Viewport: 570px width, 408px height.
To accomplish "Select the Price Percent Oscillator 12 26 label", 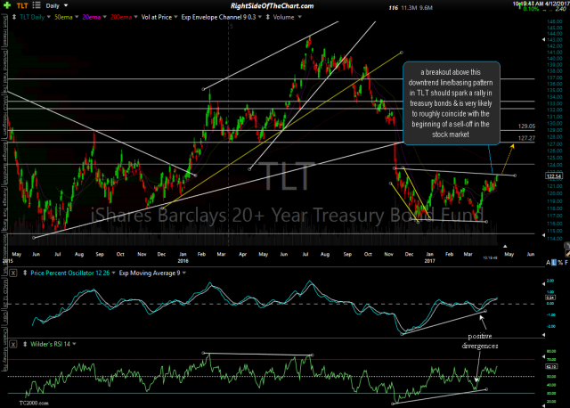I will (x=69, y=273).
